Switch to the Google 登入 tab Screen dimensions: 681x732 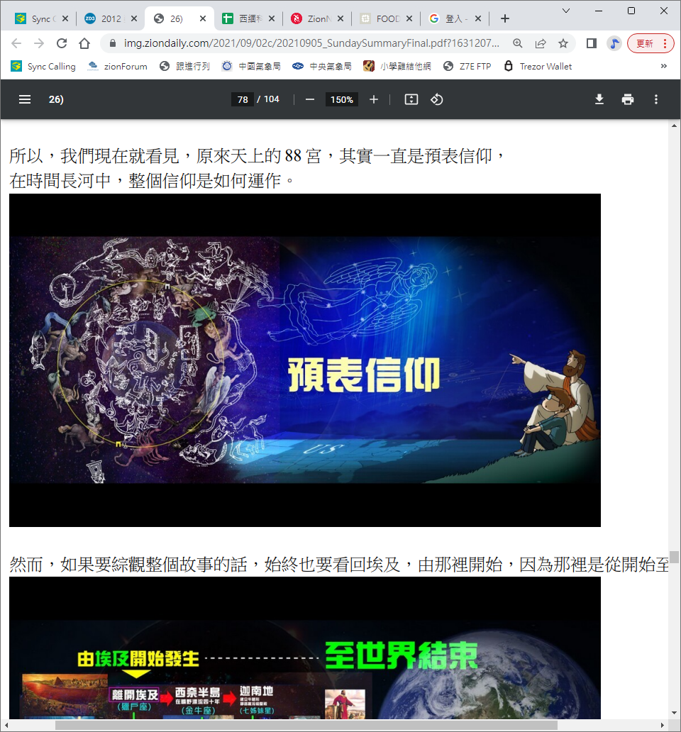pos(455,18)
